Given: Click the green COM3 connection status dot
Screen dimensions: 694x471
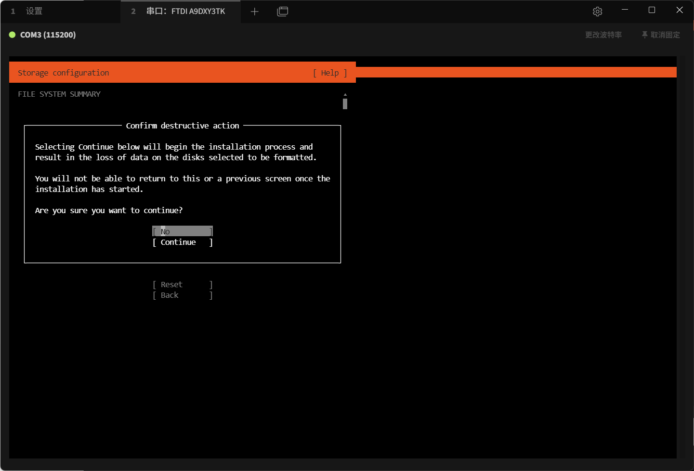Looking at the screenshot, I should (13, 35).
